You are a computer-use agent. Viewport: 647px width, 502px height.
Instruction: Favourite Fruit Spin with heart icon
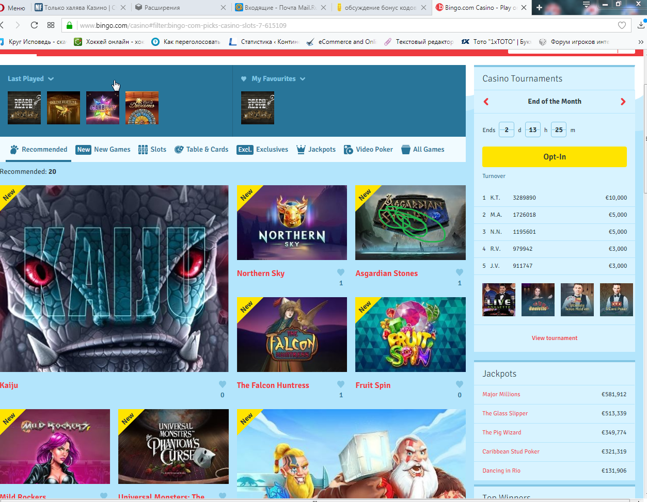(460, 384)
